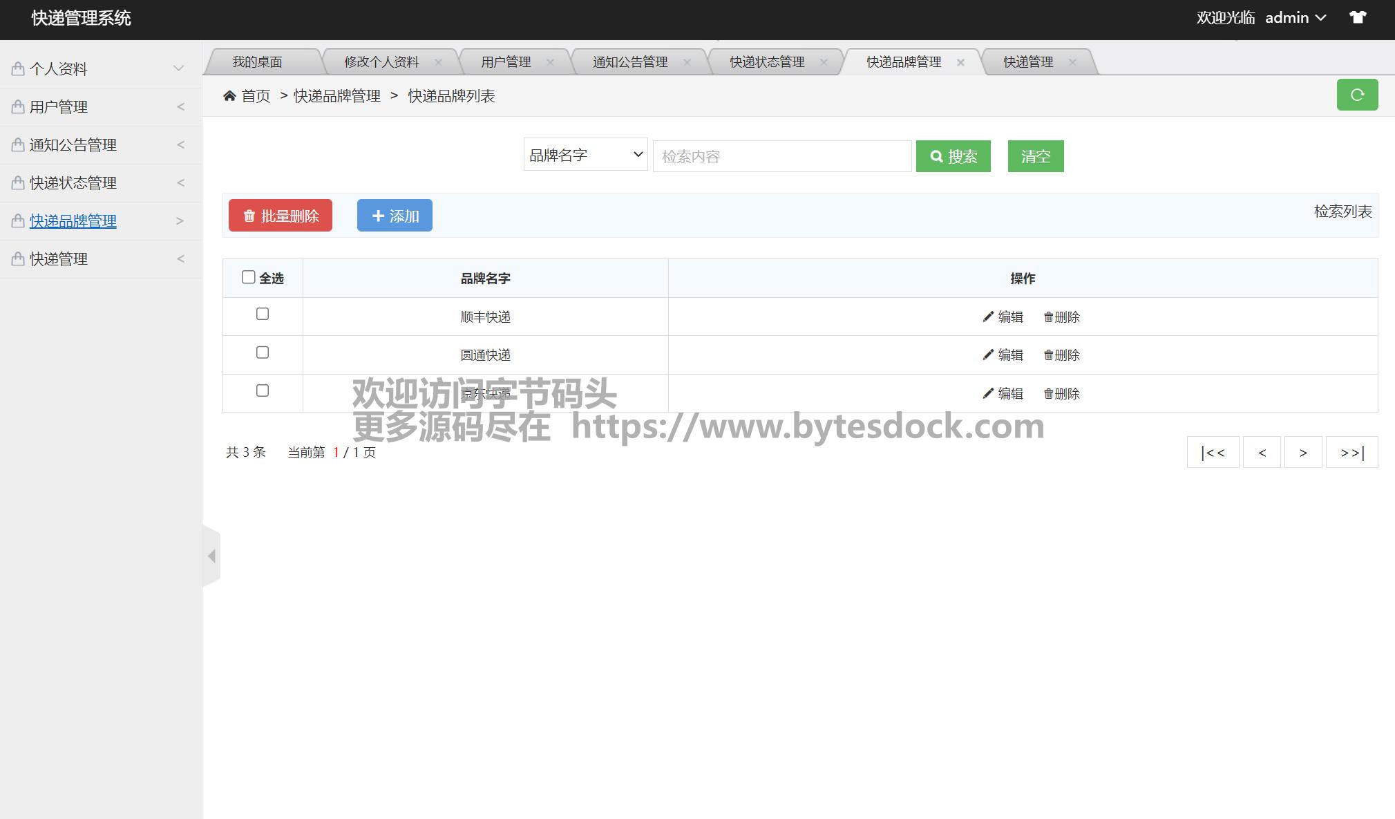This screenshot has height=819, width=1395.
Task: Switch to the 用户管理 tab
Action: pos(506,62)
